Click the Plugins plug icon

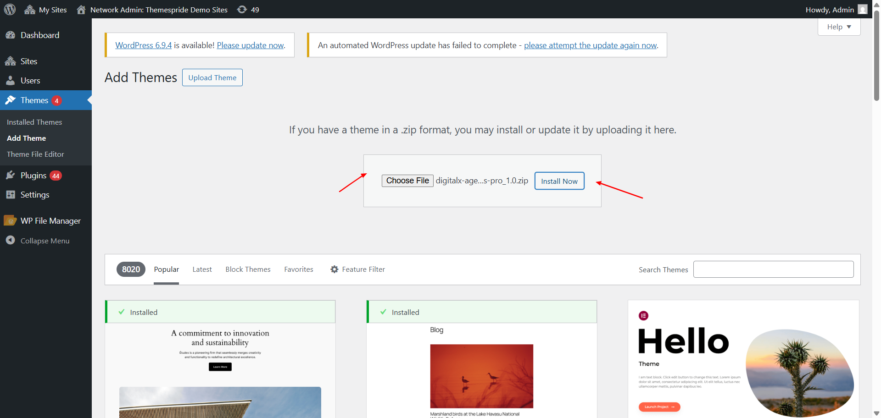tap(11, 175)
